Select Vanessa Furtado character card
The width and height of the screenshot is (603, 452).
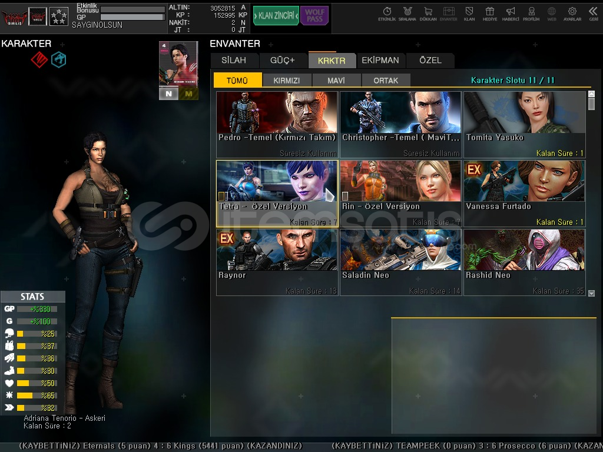tap(525, 193)
